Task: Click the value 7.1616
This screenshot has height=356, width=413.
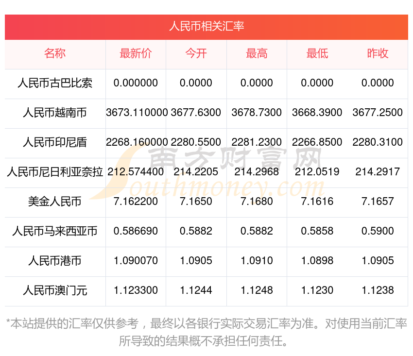Action: click(x=317, y=202)
